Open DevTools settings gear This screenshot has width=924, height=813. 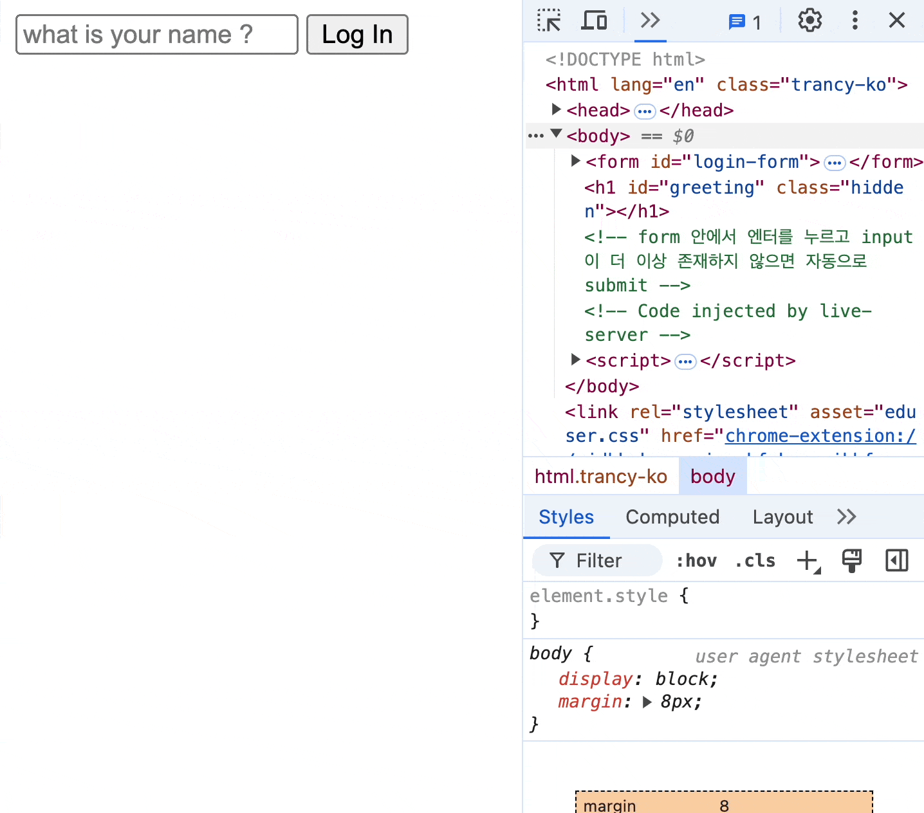pos(810,21)
